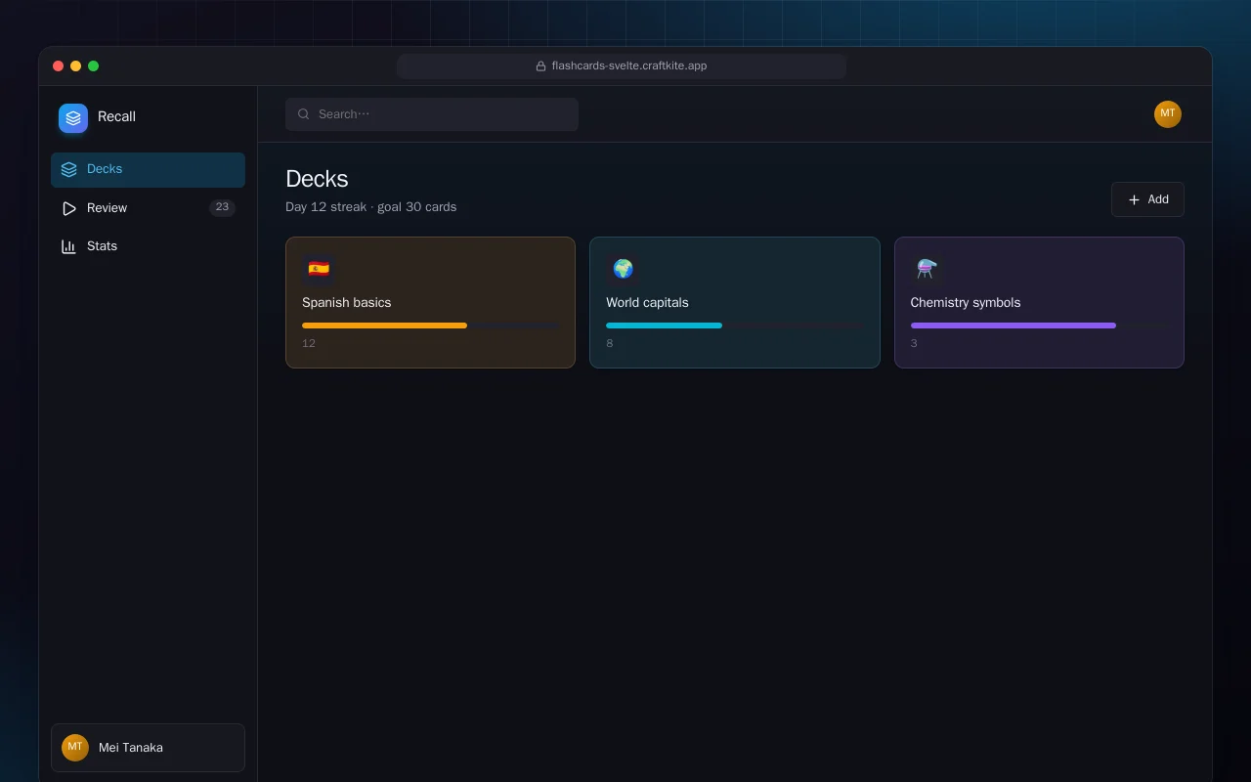The image size is (1251, 782).
Task: Click the count 12 on Spanish basics
Action: click(309, 343)
